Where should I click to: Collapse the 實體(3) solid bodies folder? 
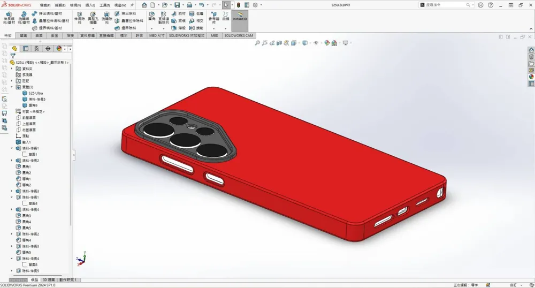click(12, 87)
